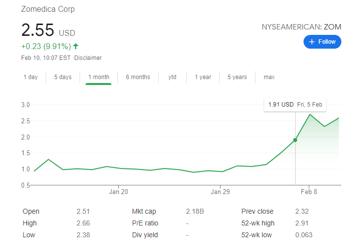This screenshot has height=251, width=361.
Task: Click the Jan 20 axis label
Action: [119, 192]
